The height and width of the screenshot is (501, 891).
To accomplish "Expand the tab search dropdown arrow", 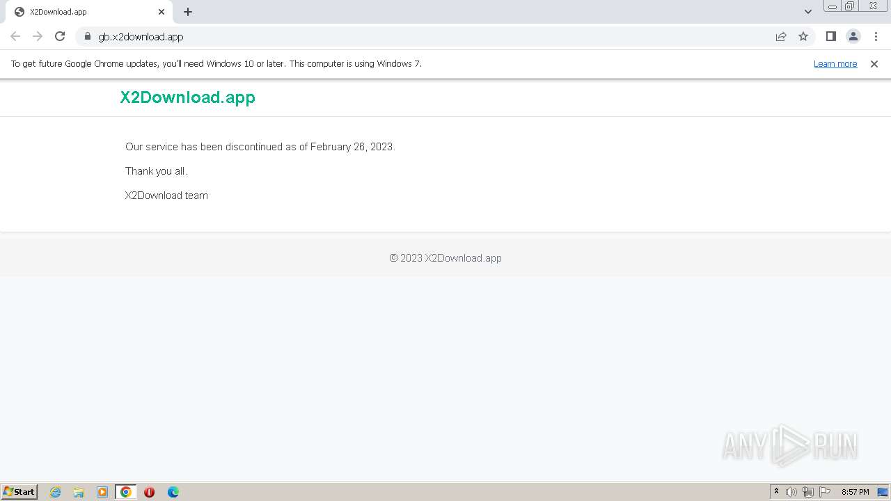I will point(807,12).
